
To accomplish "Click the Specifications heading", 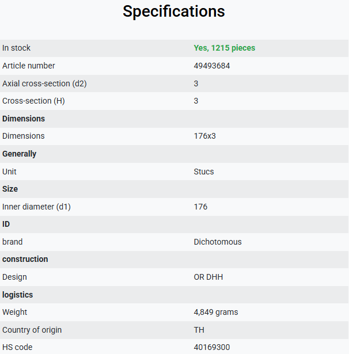I will [x=174, y=12].
